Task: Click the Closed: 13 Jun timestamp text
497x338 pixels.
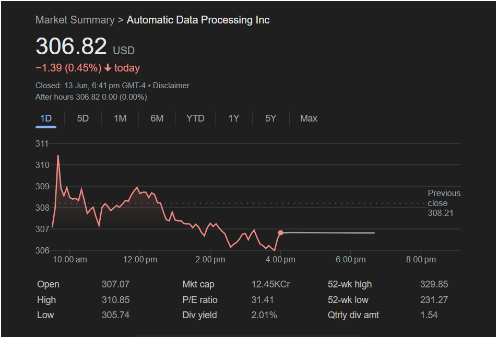Action: tap(91, 86)
